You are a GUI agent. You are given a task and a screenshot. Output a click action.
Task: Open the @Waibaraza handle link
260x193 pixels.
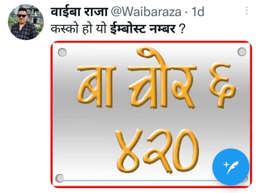tap(146, 12)
